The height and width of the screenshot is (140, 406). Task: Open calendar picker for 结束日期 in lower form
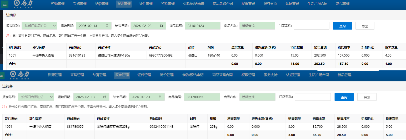(x=160, y=97)
